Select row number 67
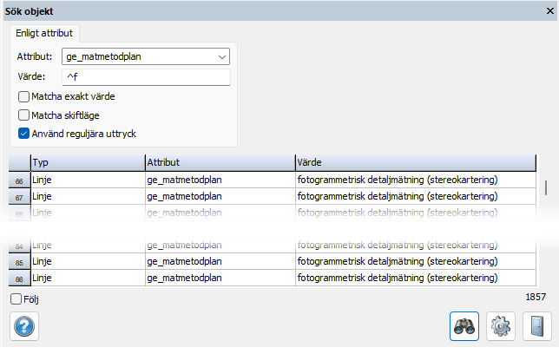Image resolution: width=559 pixels, height=354 pixels. [19, 198]
